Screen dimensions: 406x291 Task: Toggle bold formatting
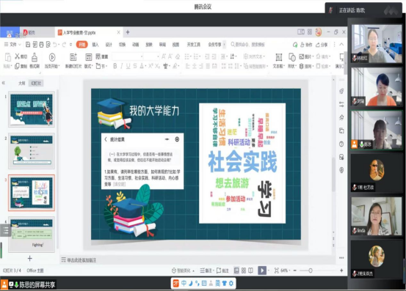(x=115, y=66)
